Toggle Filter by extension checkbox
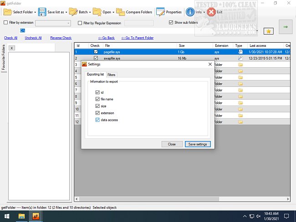The width and height of the screenshot is (296, 222). click(5, 22)
